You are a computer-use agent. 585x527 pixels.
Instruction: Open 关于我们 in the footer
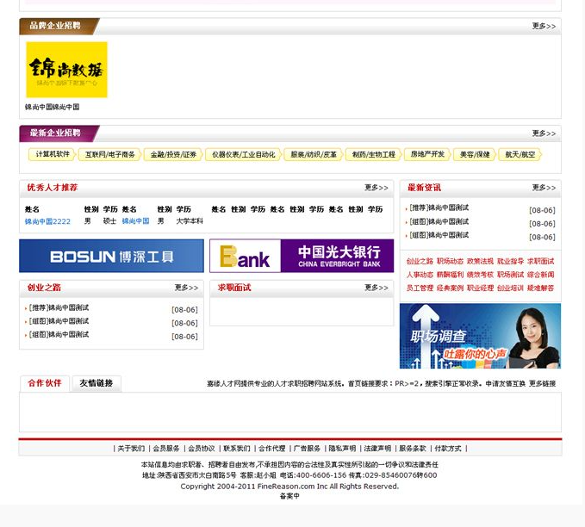point(131,449)
